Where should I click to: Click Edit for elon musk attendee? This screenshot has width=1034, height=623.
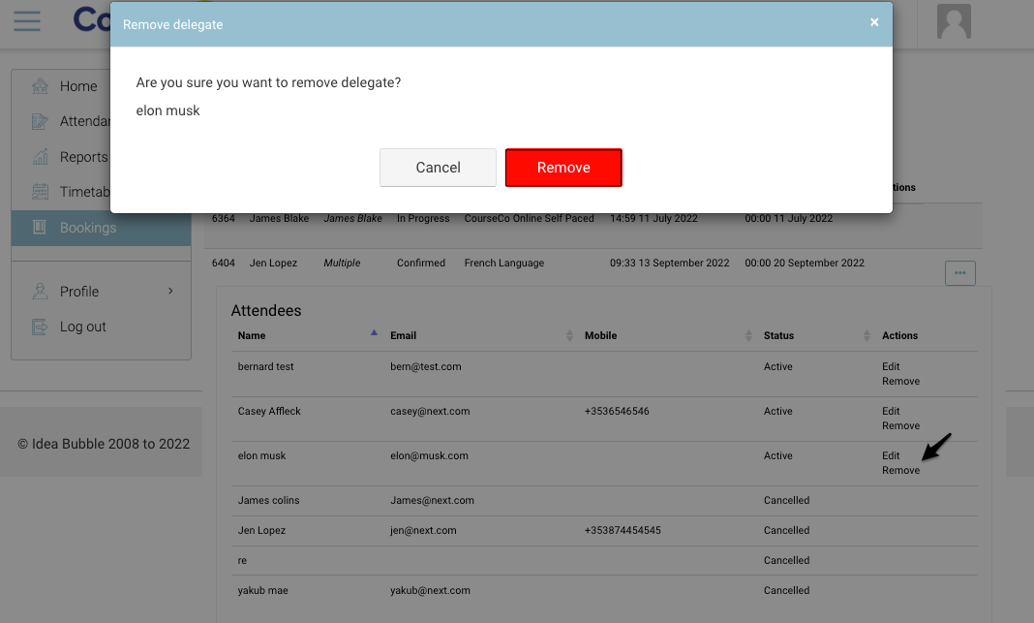891,455
